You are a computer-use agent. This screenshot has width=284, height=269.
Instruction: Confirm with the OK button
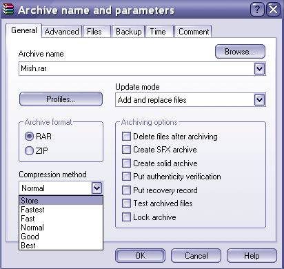pos(140,255)
